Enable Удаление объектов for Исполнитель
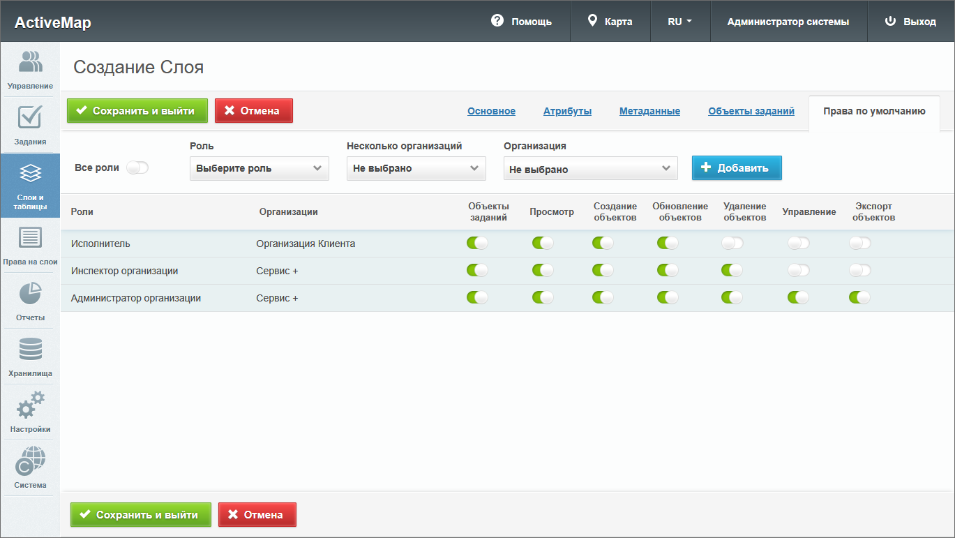The image size is (955, 538). pyautogui.click(x=732, y=243)
